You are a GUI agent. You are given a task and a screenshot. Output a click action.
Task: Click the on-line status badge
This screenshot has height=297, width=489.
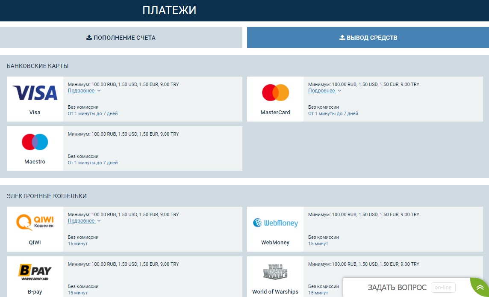click(443, 287)
